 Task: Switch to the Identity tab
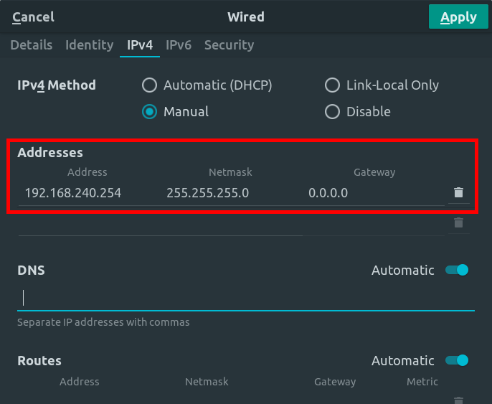[x=90, y=45]
